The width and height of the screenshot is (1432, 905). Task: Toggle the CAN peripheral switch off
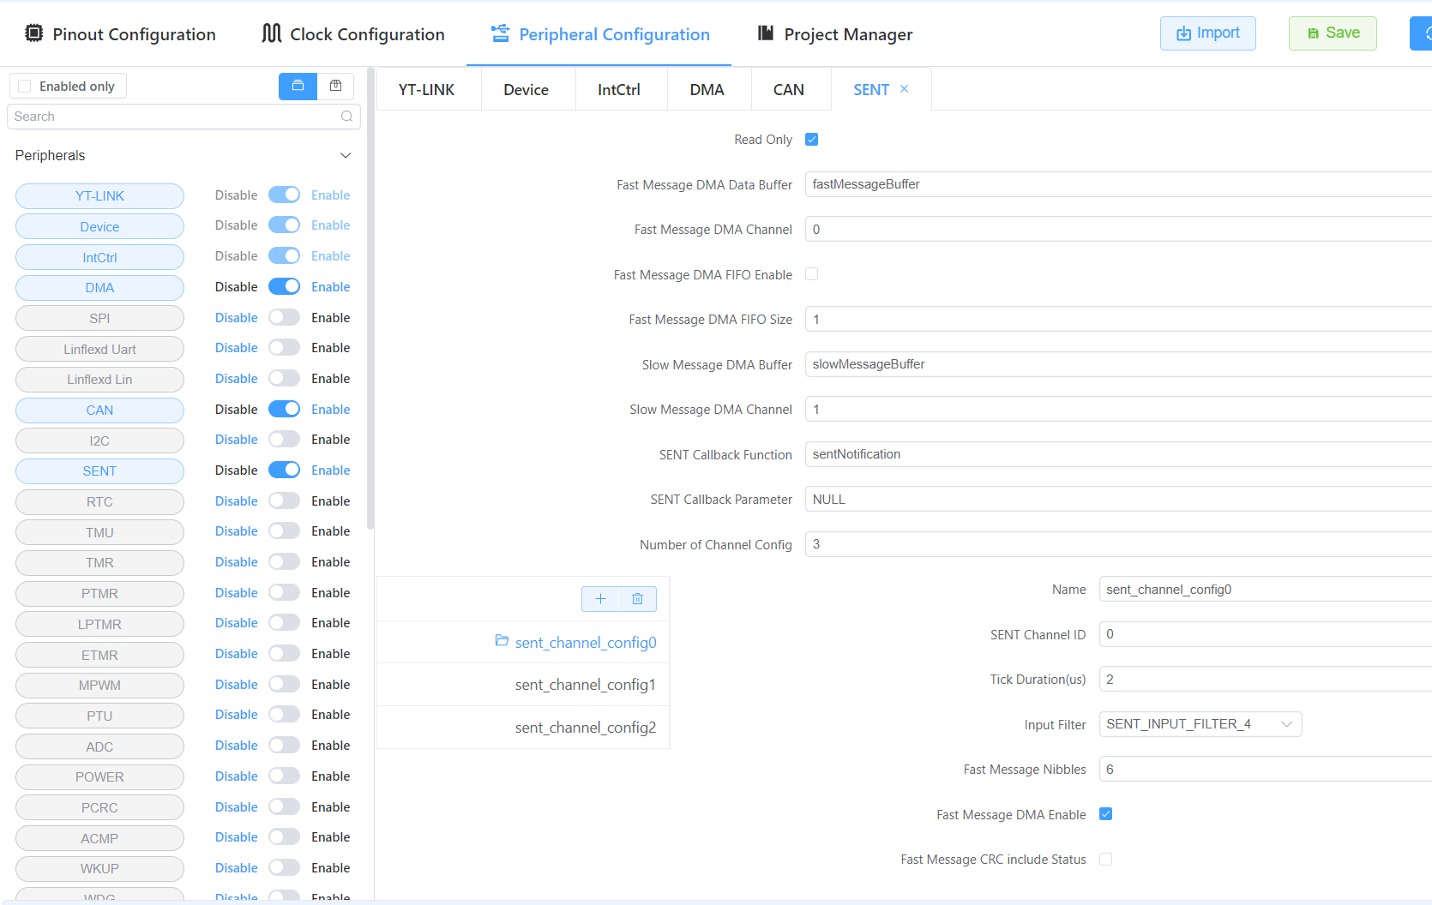pyautogui.click(x=284, y=410)
